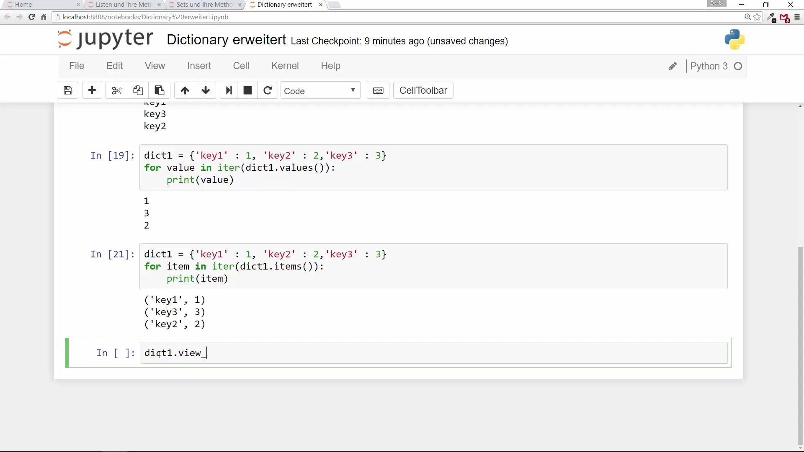Go to Jupyter home via logo
Screen dimensions: 804x452
(105, 39)
